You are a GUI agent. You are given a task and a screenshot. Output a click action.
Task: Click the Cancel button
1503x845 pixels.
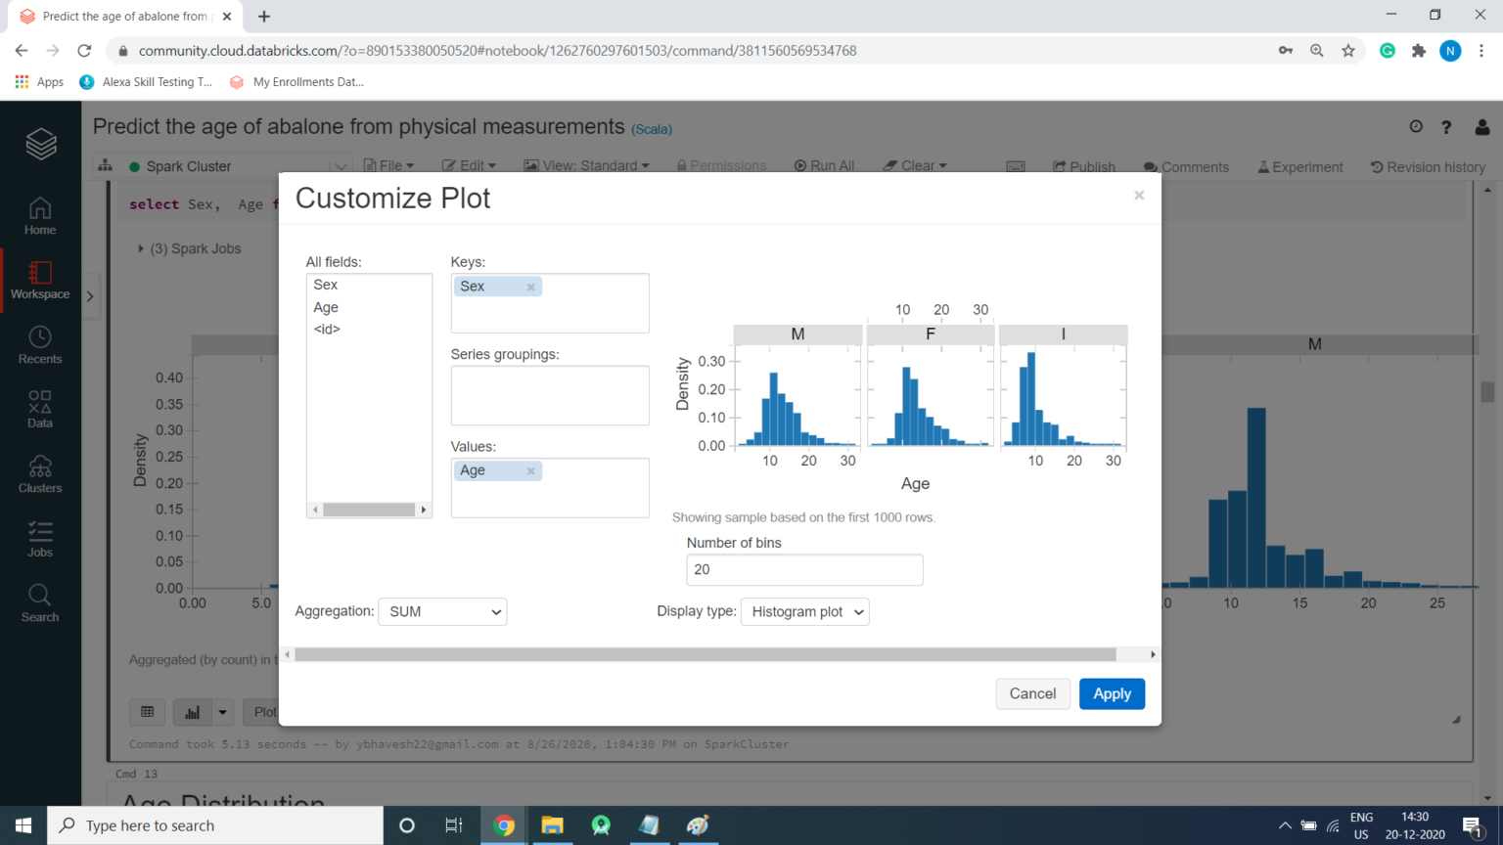1032,694
